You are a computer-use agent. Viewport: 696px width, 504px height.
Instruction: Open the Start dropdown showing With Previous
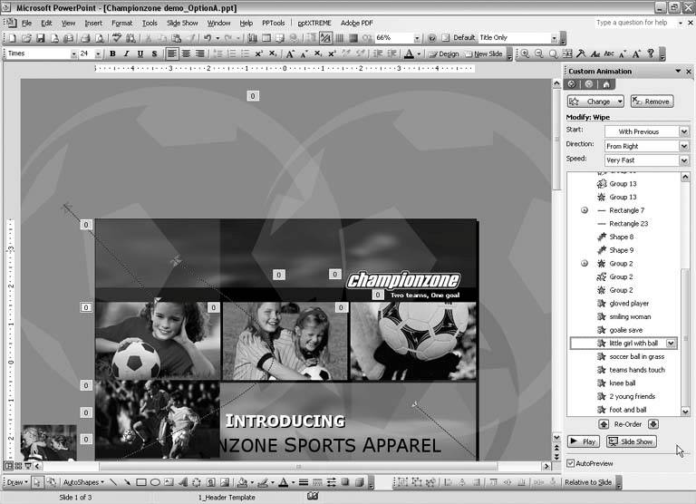683,131
